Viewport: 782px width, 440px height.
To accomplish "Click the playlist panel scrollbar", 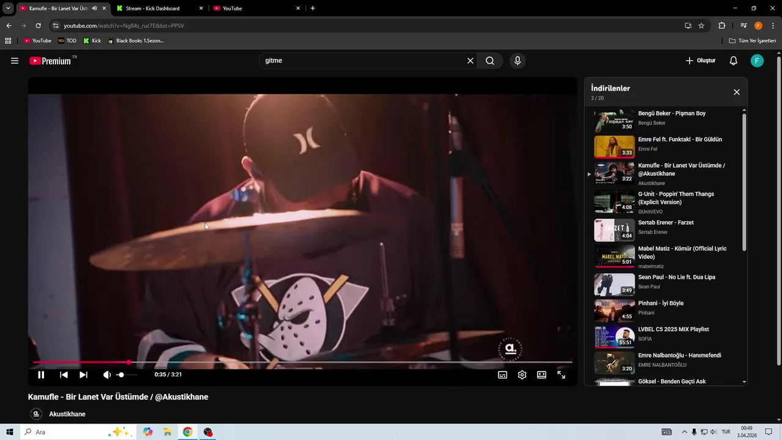I will [744, 182].
